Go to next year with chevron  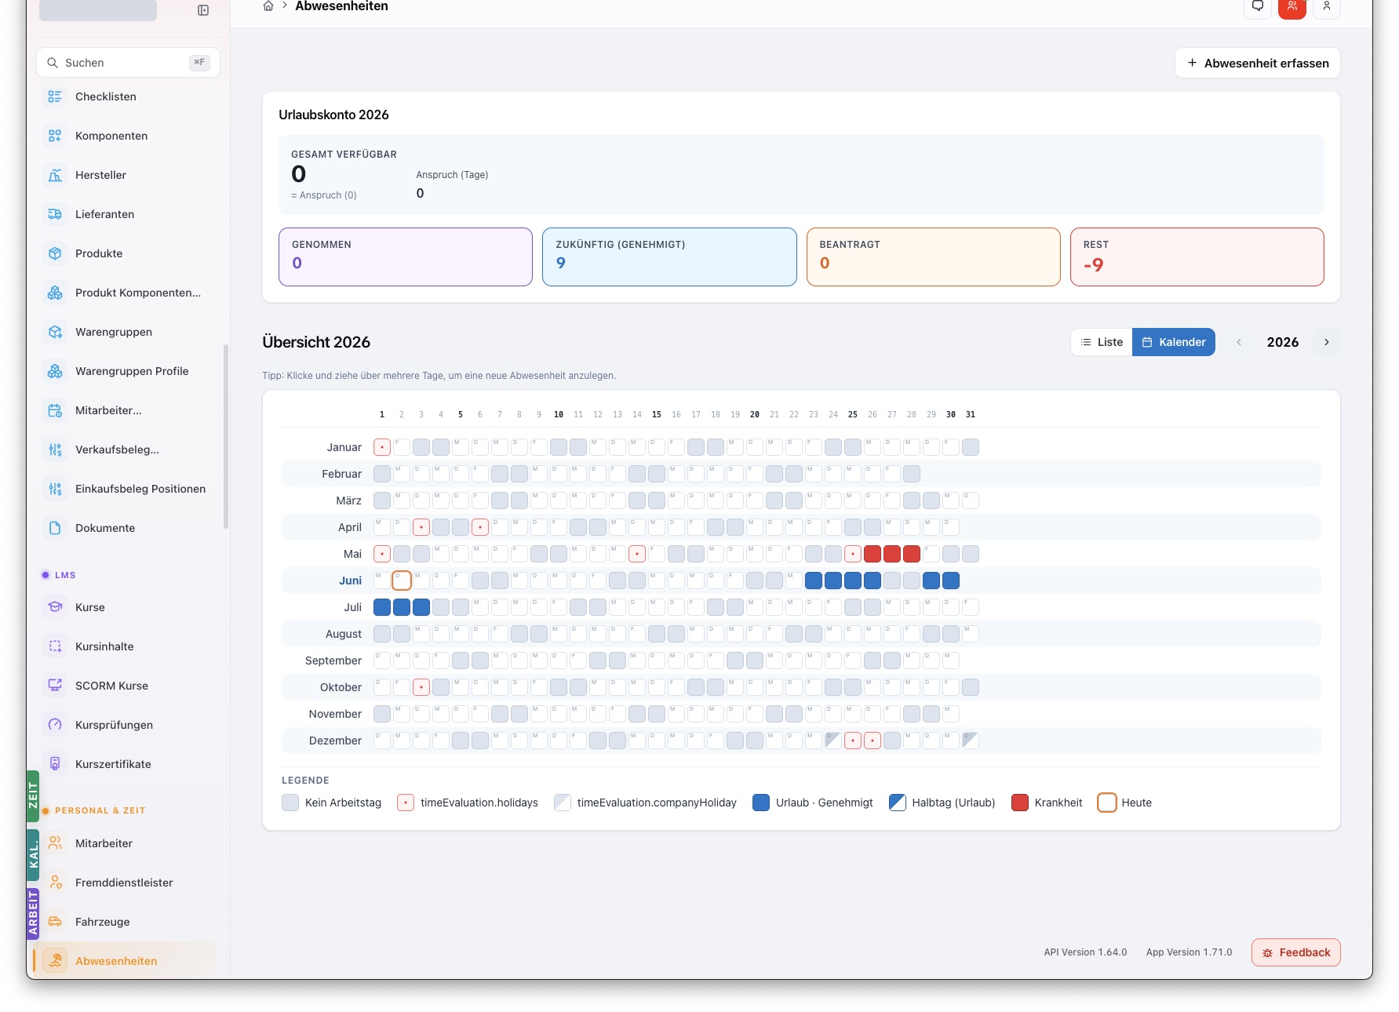(1327, 342)
